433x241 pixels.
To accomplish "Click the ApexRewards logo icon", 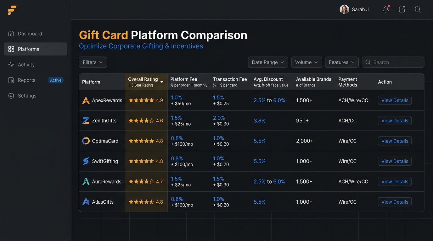I will [x=86, y=100].
